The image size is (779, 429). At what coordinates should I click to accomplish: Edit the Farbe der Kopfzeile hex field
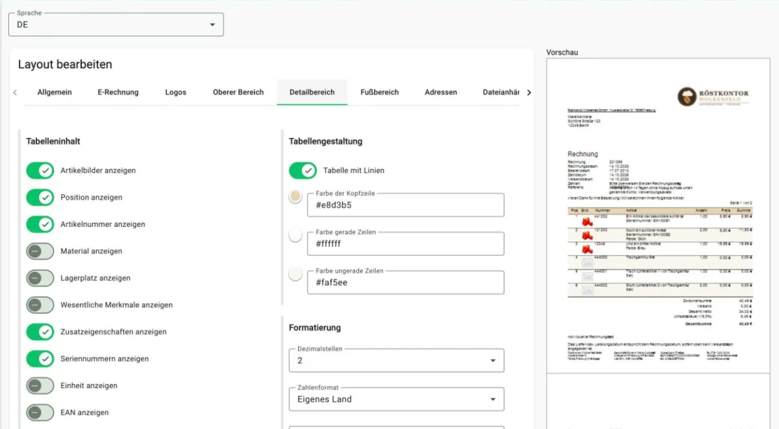click(x=406, y=205)
